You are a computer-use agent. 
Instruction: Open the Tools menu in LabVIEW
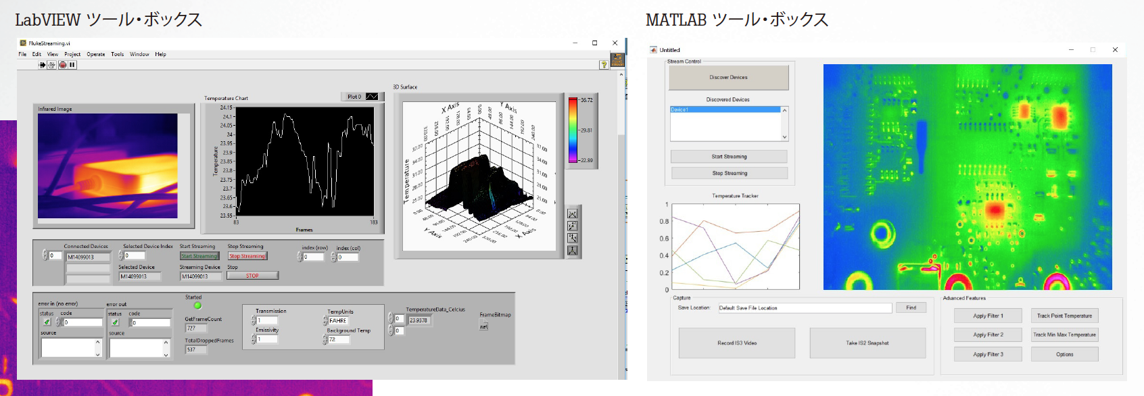tap(118, 54)
